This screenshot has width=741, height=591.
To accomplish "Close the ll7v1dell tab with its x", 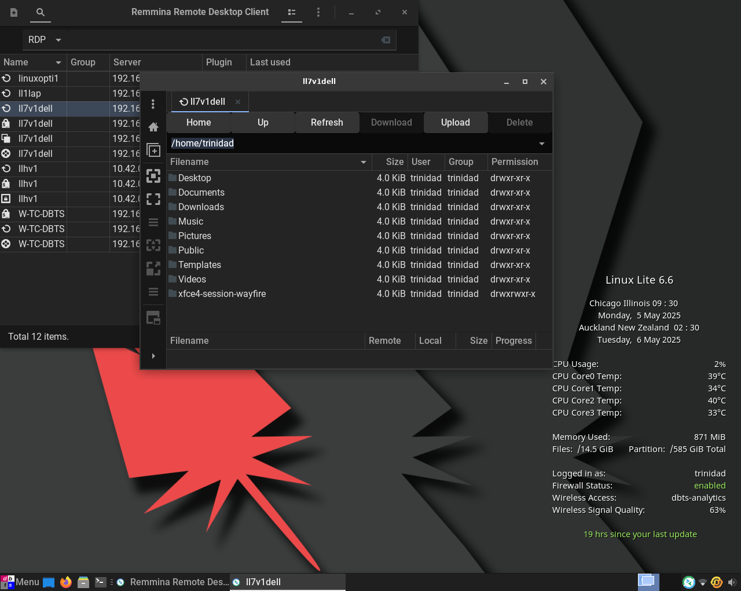I will (238, 102).
